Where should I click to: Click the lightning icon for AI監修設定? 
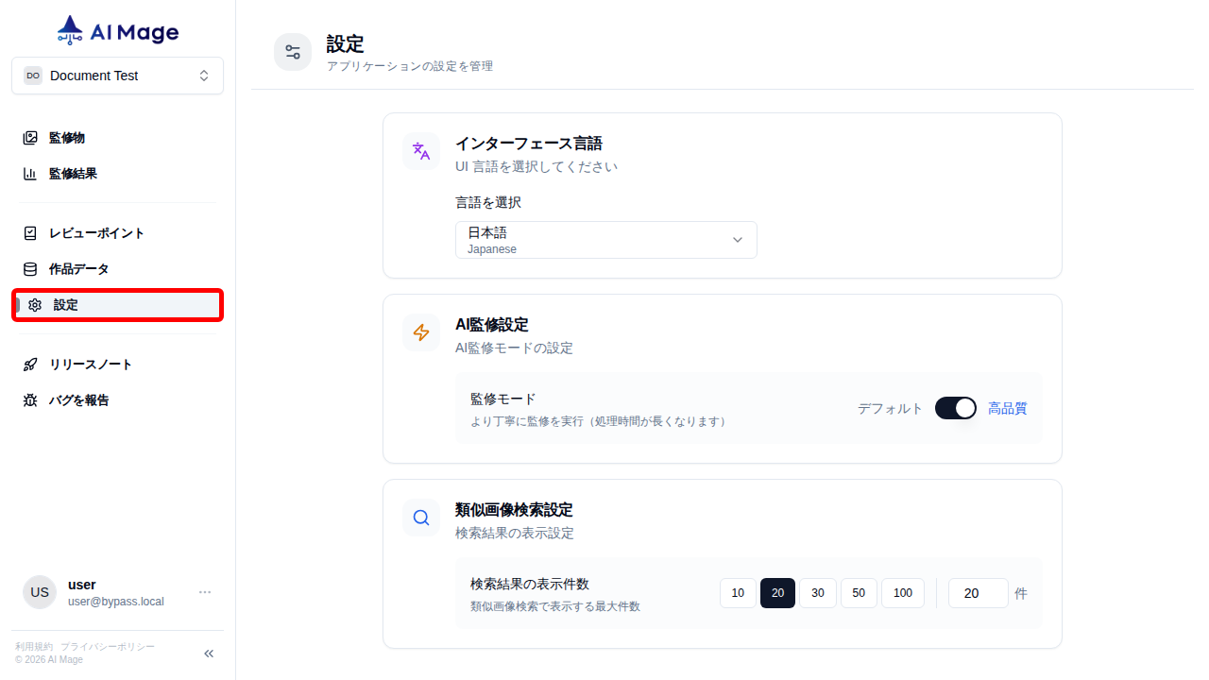420,332
